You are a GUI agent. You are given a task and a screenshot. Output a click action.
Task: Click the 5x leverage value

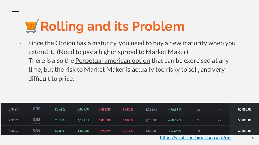pos(198,110)
